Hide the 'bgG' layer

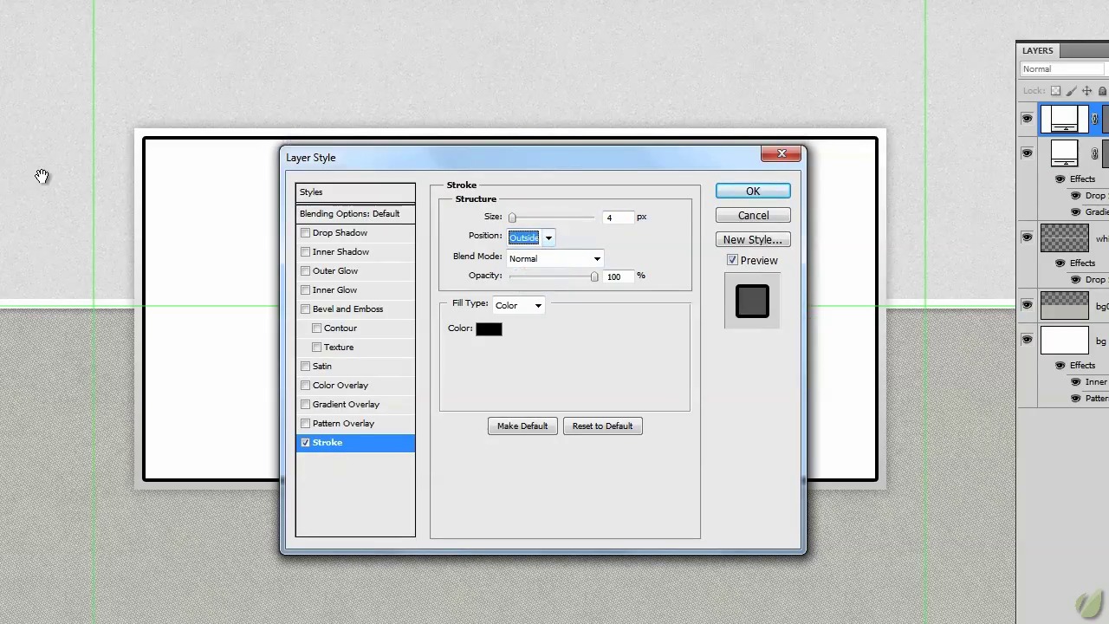(1027, 305)
